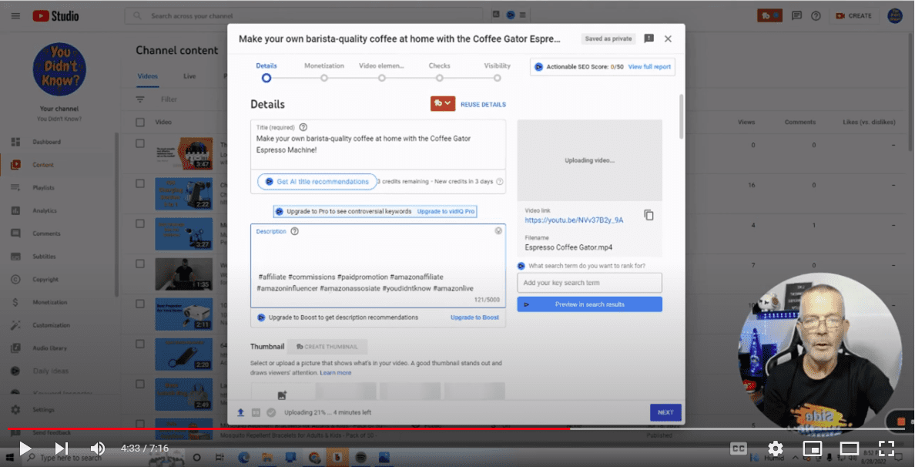Toggle the select-all Video checkbox
The image size is (915, 467).
(x=140, y=122)
